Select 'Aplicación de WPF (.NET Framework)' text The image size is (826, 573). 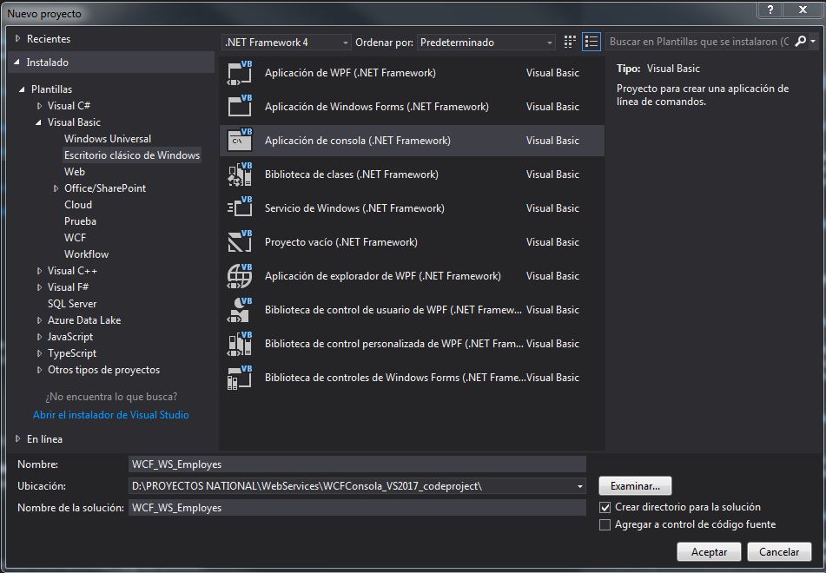click(350, 73)
